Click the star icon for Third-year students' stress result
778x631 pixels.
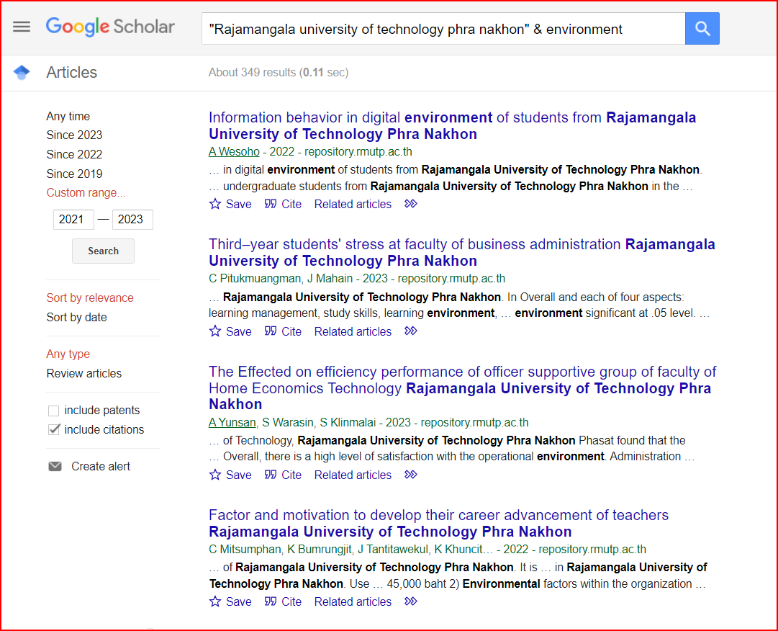[215, 331]
